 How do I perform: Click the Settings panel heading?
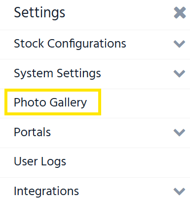39,13
